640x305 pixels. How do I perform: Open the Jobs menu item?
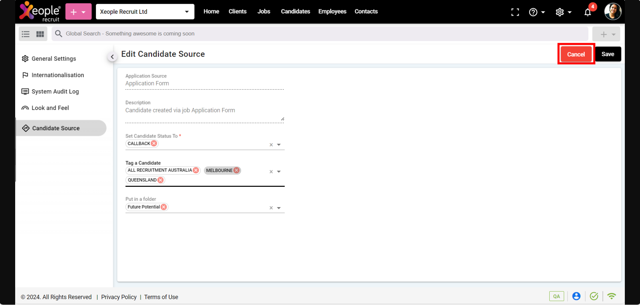263,11
